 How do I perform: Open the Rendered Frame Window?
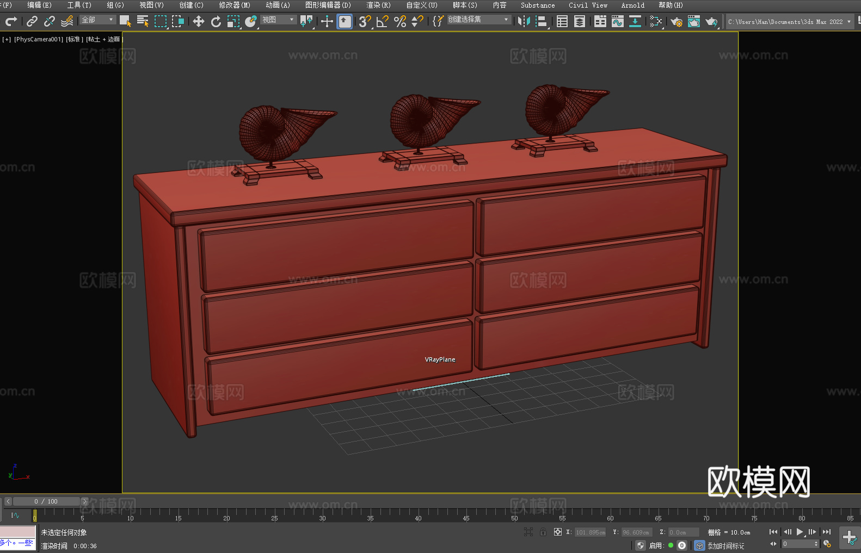tap(694, 21)
